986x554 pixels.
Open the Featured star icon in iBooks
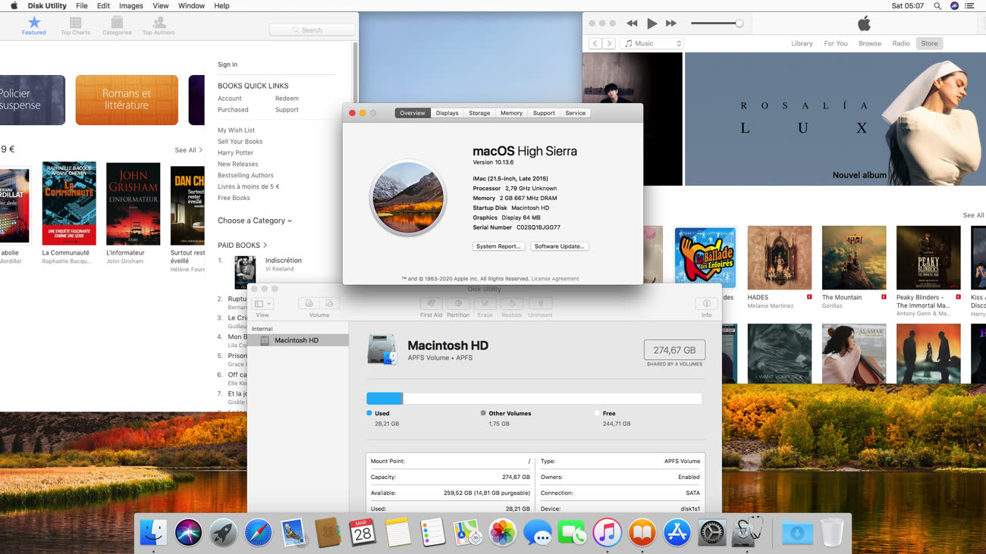click(x=33, y=23)
